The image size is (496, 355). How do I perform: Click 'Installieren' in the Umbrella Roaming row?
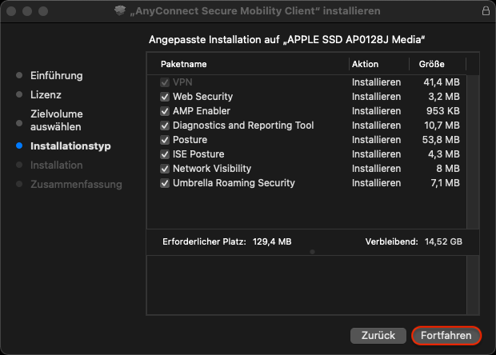(377, 183)
